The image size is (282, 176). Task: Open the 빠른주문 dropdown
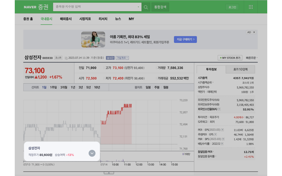click(x=252, y=58)
